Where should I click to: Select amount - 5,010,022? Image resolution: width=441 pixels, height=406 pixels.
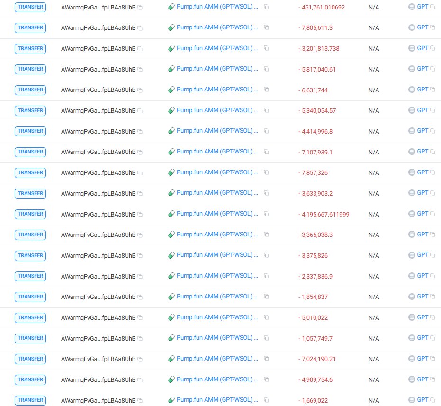(x=313, y=318)
